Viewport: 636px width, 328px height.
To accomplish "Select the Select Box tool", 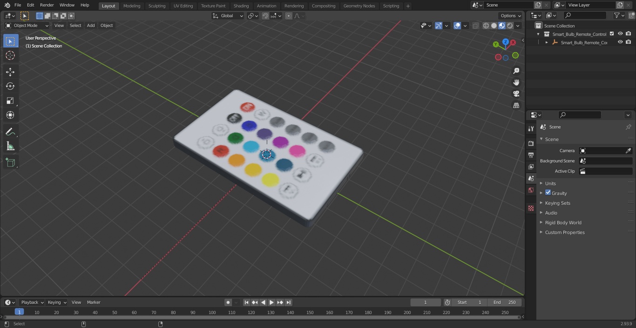I will pyautogui.click(x=10, y=41).
